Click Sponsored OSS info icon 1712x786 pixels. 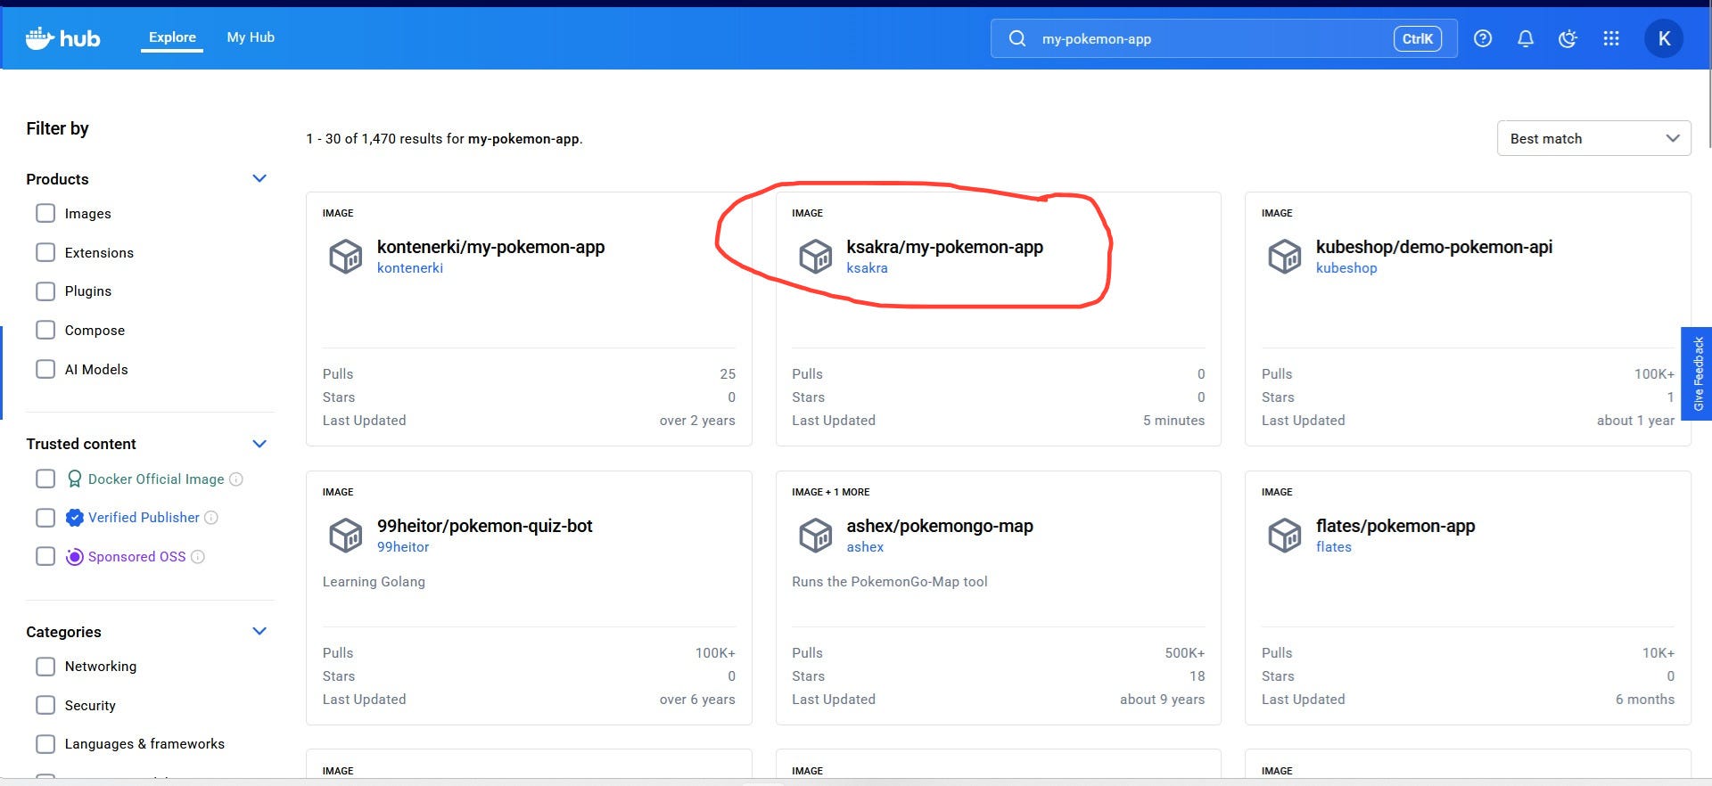(x=198, y=557)
